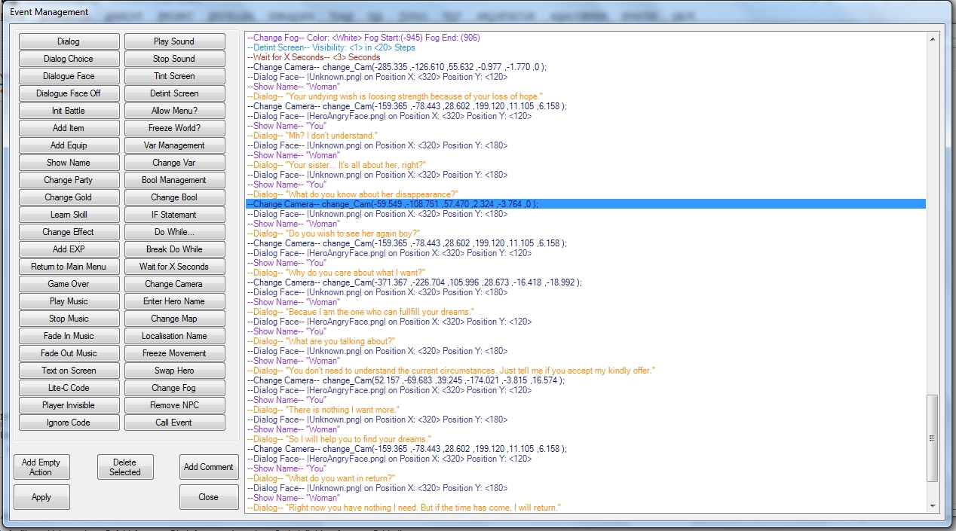Add a Call Event action
Image resolution: width=956 pixels, height=531 pixels.
(174, 423)
